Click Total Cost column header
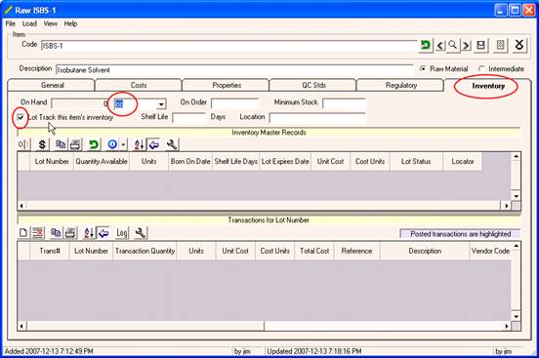The height and width of the screenshot is (358, 539). coord(314,251)
